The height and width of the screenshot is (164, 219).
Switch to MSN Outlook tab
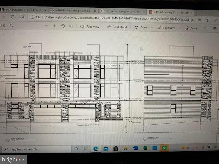pos(23,10)
